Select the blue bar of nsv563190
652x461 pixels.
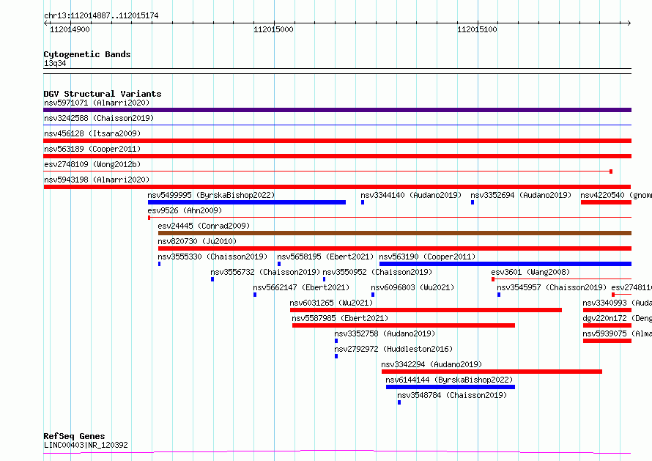(505, 264)
